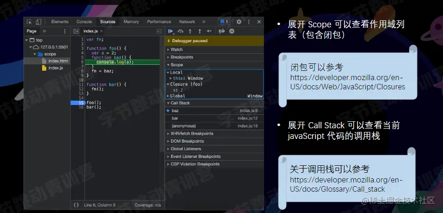Select the index.js editor tab
The image size is (443, 213).
91,31
